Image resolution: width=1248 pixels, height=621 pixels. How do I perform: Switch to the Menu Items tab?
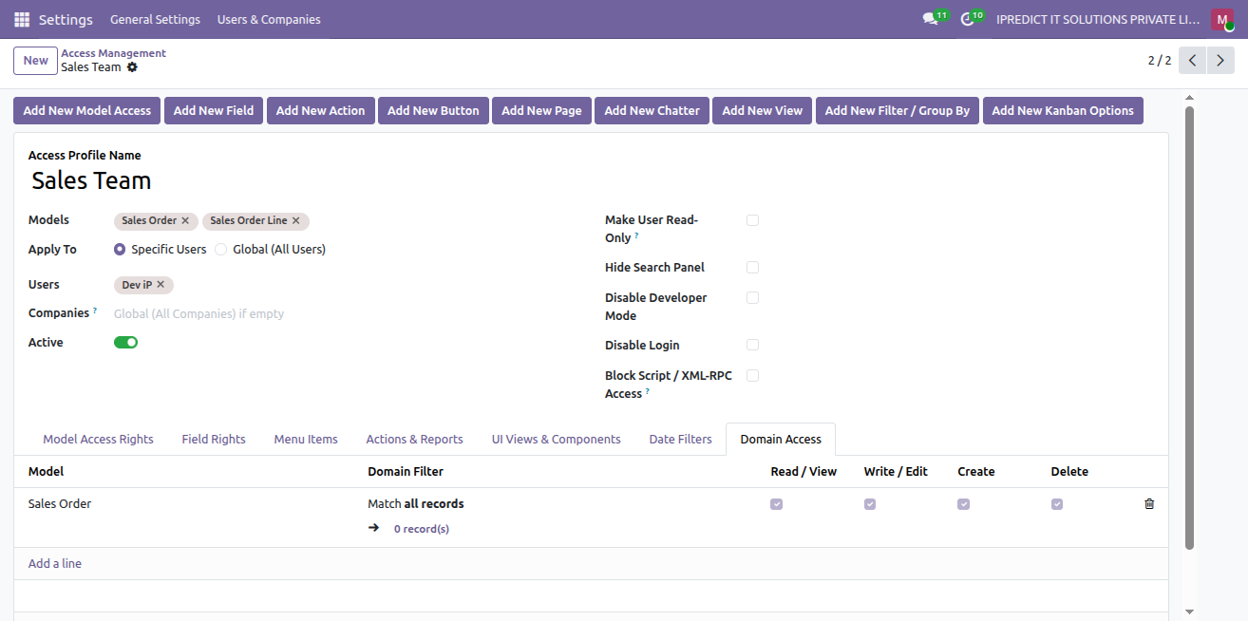[306, 440]
